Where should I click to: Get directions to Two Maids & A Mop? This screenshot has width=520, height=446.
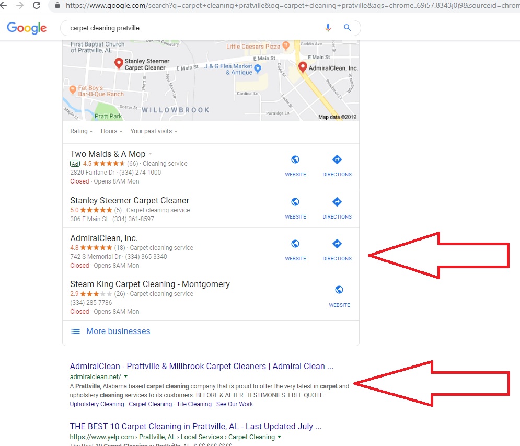point(337,160)
